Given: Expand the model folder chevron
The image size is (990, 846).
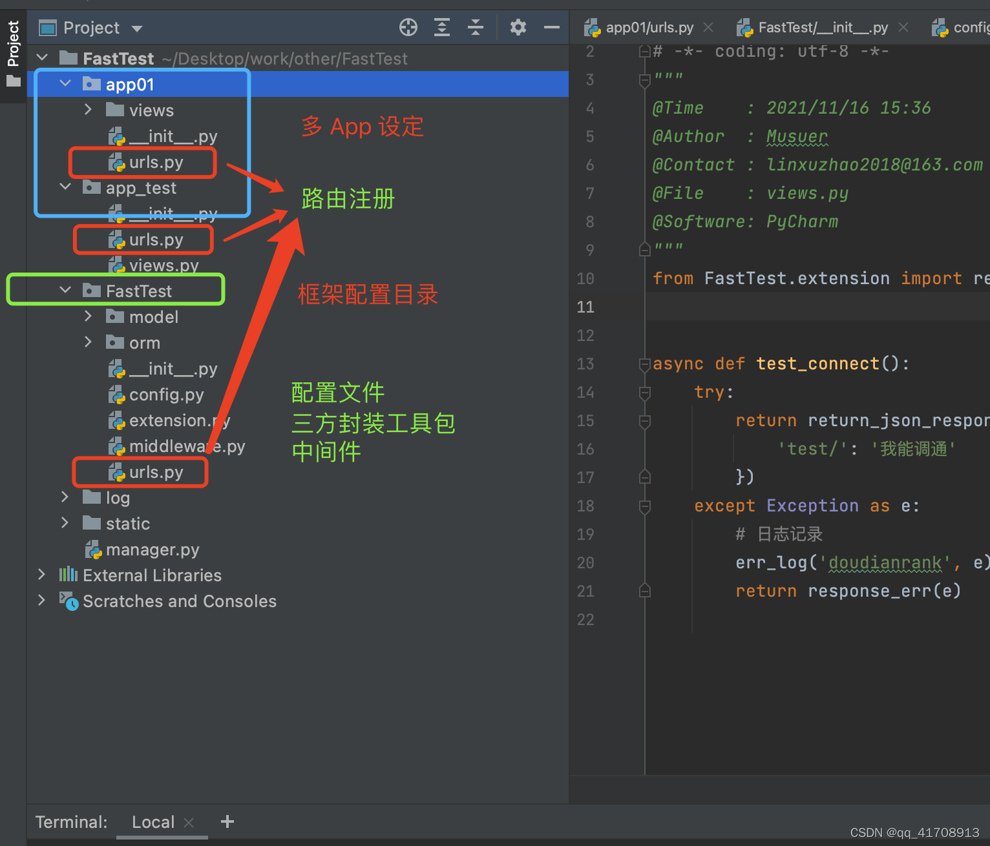Looking at the screenshot, I should 89,316.
